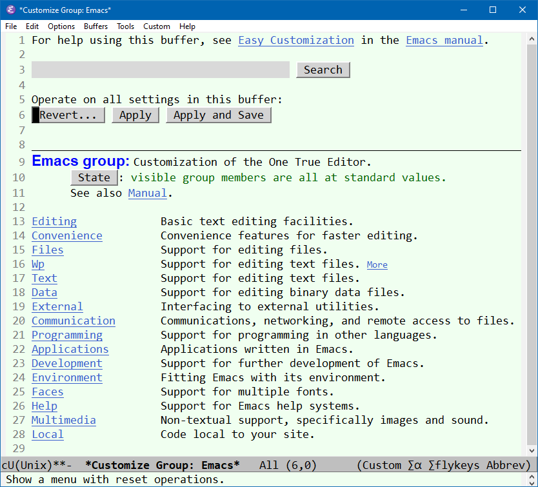Open the Buffers menu

coord(95,26)
